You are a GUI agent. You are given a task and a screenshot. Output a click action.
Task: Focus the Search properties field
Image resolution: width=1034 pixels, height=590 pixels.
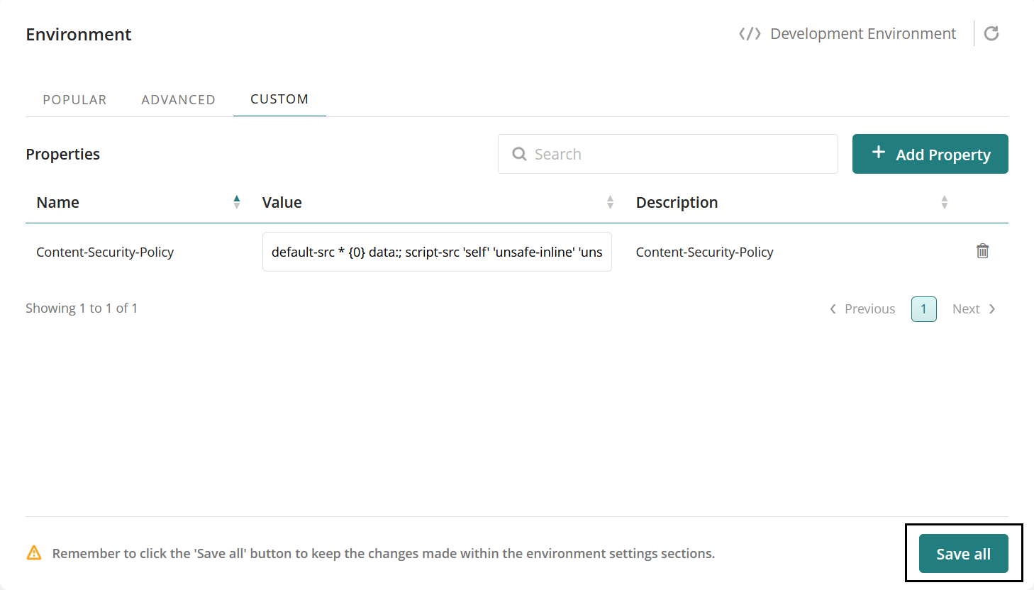click(x=667, y=154)
